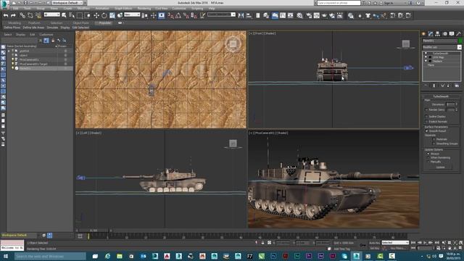Enable the Isoline Display checkbox

click(x=427, y=117)
